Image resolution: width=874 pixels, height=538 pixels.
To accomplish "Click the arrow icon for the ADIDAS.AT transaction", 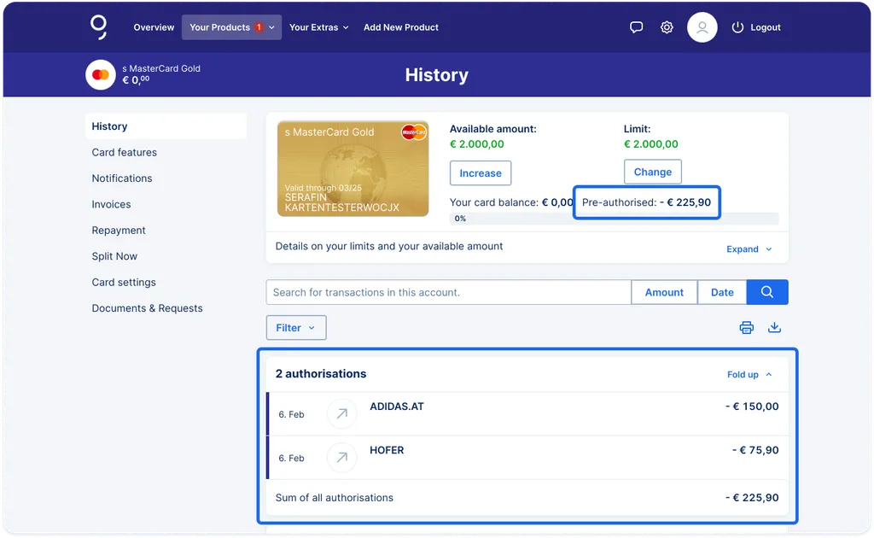I will [x=341, y=413].
